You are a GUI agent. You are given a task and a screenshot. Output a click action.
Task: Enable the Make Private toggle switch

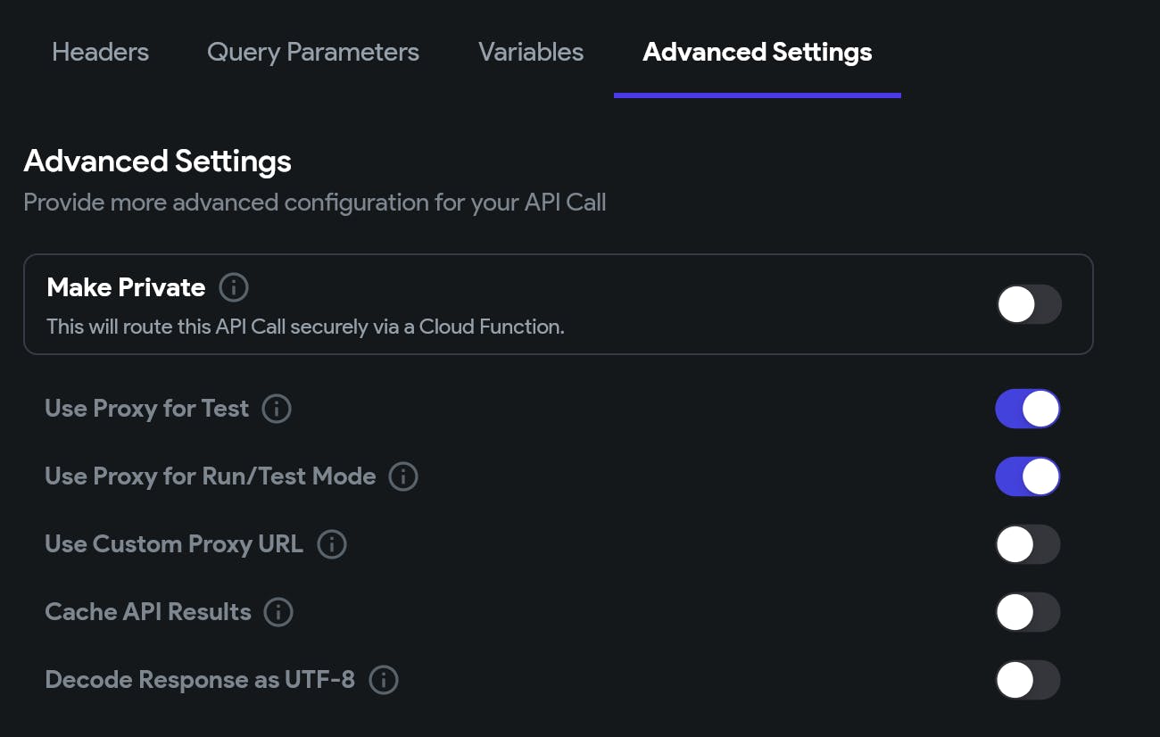click(x=1029, y=304)
